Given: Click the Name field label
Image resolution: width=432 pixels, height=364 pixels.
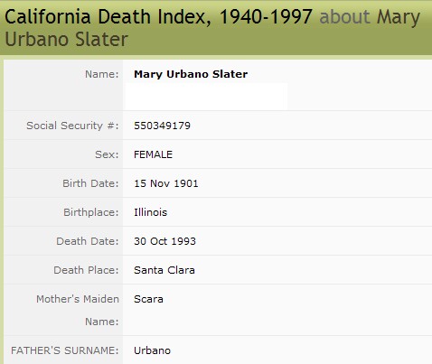Looking at the screenshot, I should [x=102, y=74].
